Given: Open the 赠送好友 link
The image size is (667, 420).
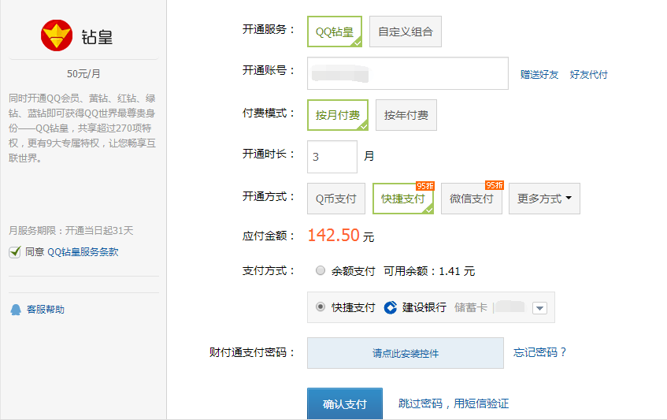Looking at the screenshot, I should point(539,75).
